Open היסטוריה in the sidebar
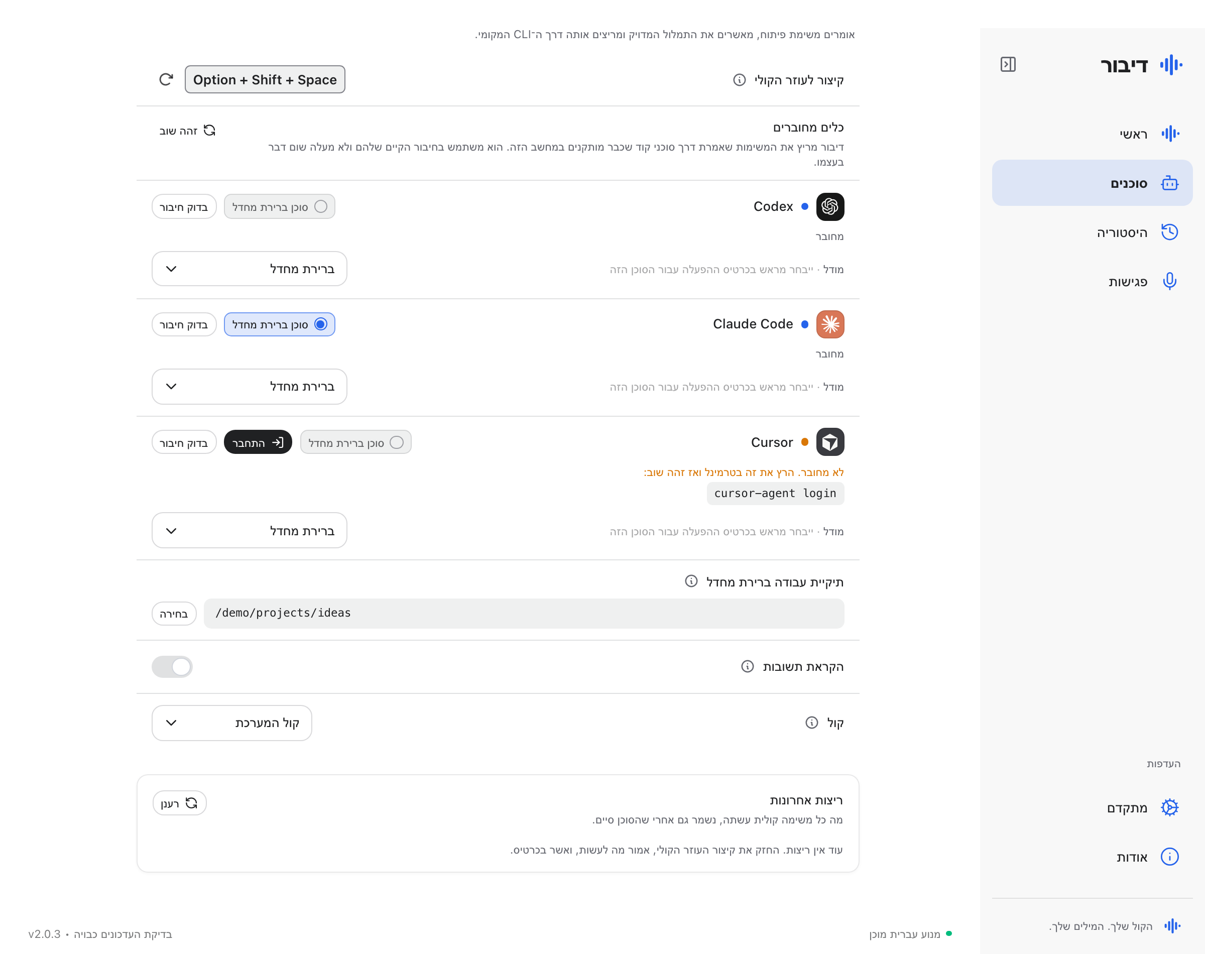This screenshot has height=954, width=1205. (1092, 232)
